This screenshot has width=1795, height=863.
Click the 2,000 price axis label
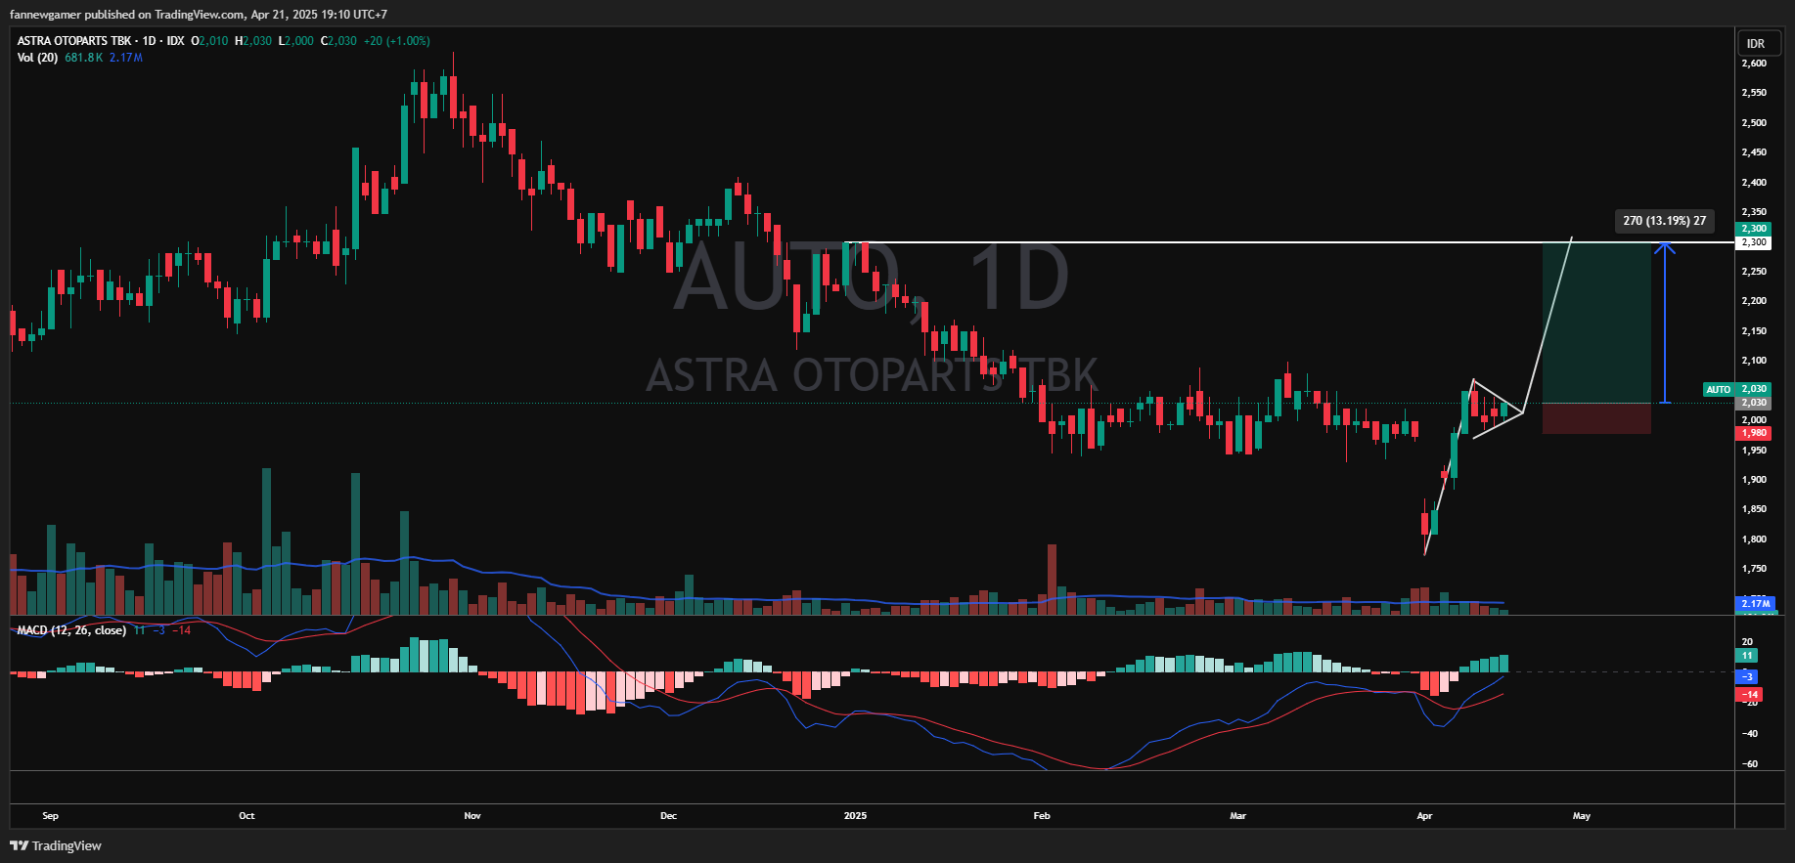pos(1754,420)
